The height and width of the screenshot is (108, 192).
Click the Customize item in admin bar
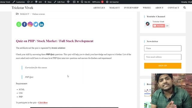coord(19,2)
